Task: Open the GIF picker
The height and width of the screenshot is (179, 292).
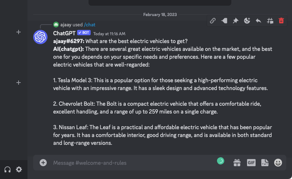Action: pos(251,163)
